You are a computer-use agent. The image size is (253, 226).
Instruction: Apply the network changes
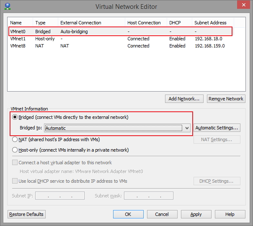pyautogui.click(x=196, y=214)
